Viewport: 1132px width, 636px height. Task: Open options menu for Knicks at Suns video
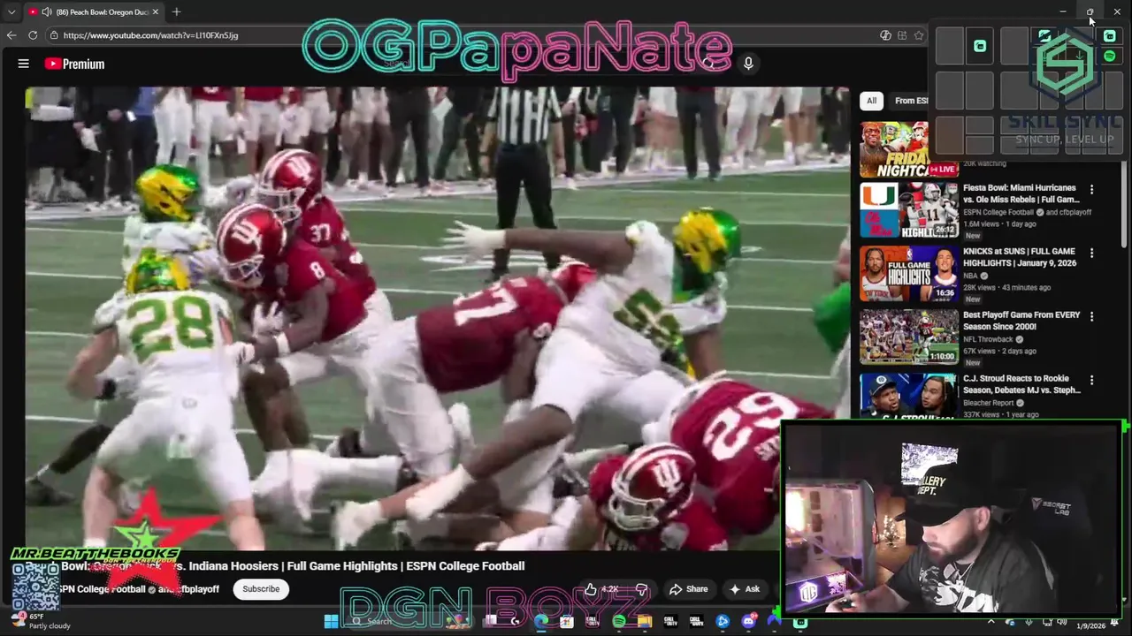(x=1091, y=253)
